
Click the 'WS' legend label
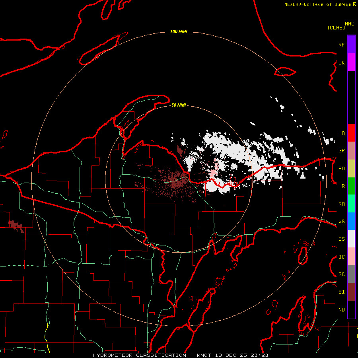(341, 222)
